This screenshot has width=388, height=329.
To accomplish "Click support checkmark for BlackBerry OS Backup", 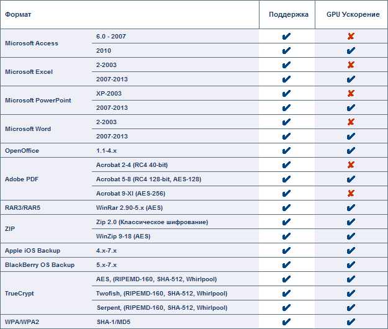I will (x=286, y=265).
